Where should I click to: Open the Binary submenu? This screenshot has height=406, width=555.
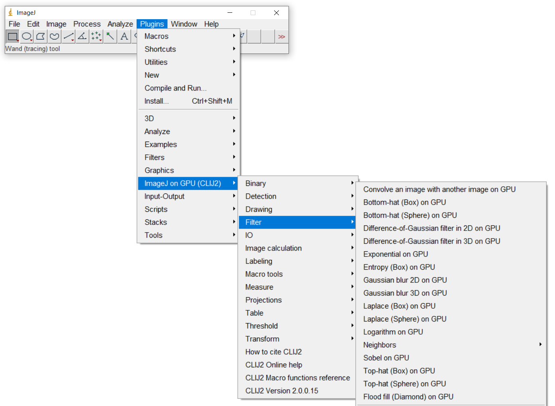[x=297, y=183]
